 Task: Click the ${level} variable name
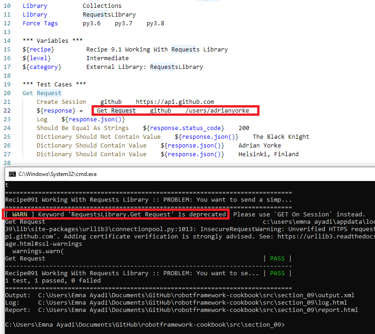click(x=37, y=58)
